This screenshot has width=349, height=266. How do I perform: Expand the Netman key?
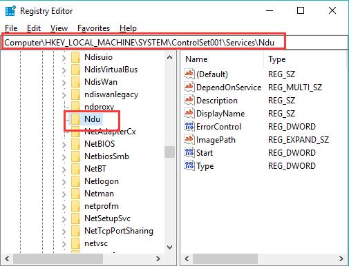click(64, 194)
